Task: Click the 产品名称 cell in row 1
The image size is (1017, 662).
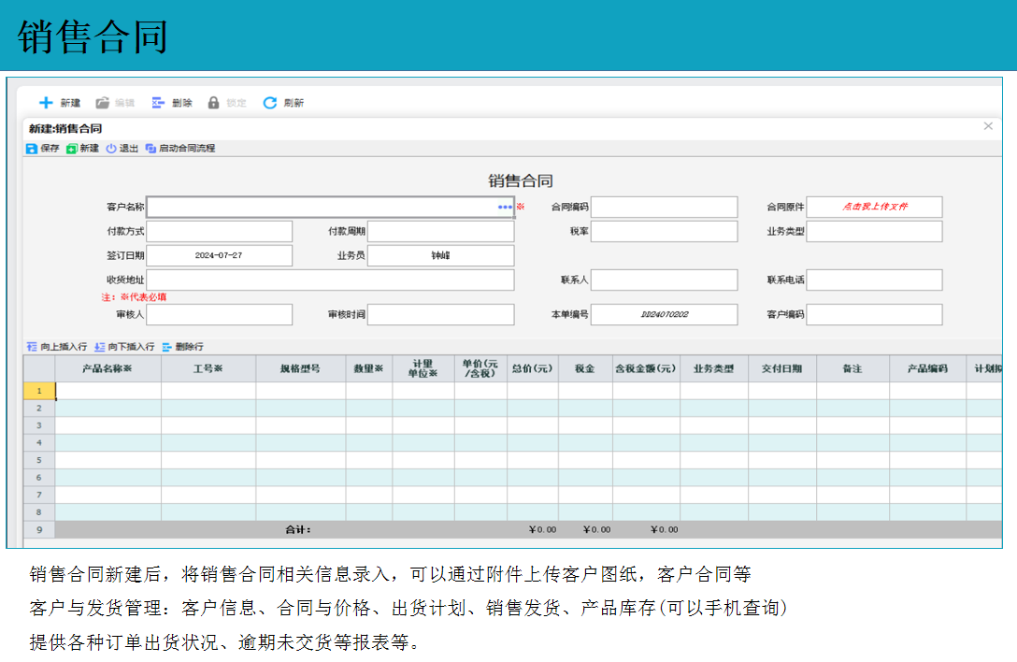Action: tap(108, 391)
